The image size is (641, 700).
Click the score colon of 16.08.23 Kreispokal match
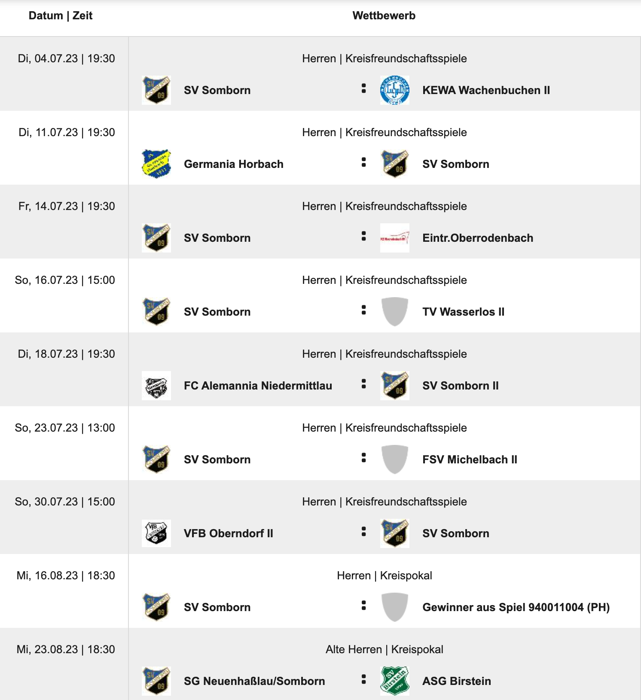pyautogui.click(x=363, y=606)
